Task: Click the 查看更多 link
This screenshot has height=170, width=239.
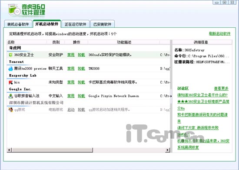Action: [221, 88]
